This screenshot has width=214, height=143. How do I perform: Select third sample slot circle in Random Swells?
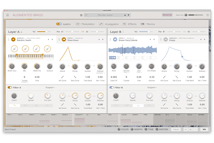point(36,49)
